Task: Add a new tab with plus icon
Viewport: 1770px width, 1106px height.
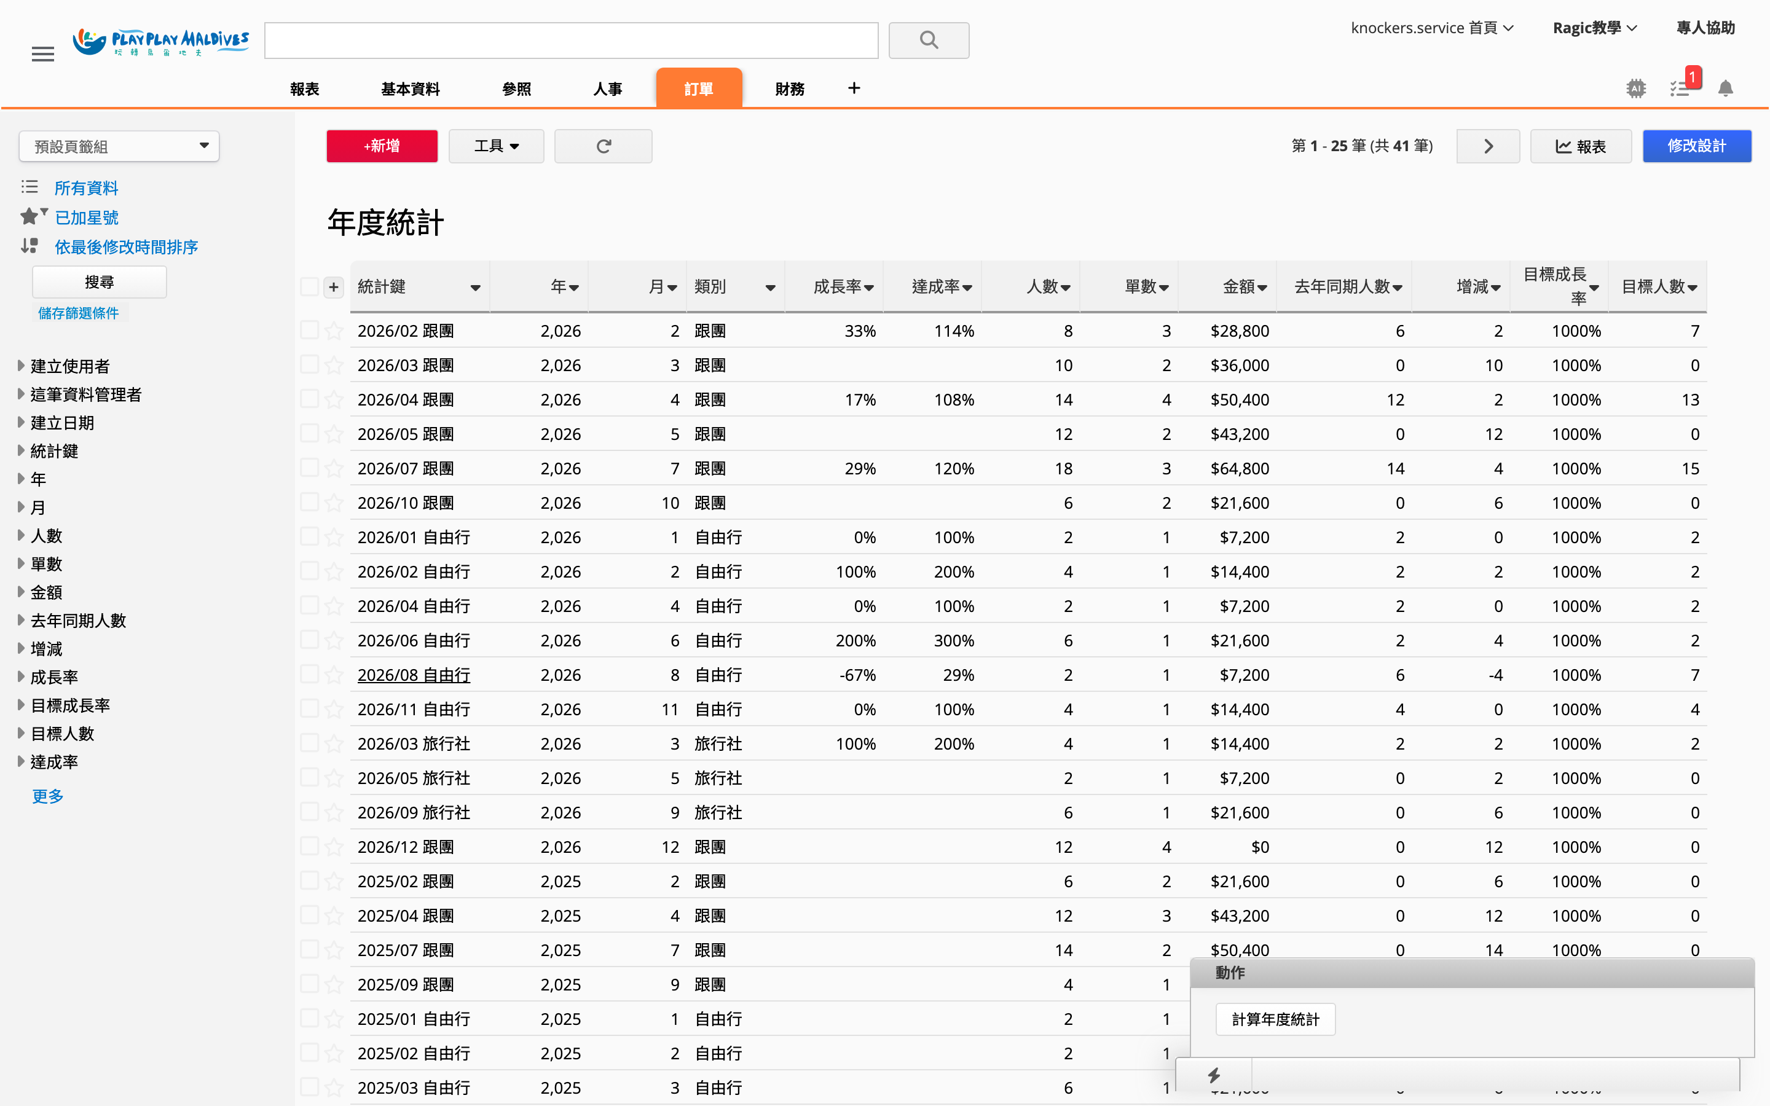Action: (x=854, y=88)
